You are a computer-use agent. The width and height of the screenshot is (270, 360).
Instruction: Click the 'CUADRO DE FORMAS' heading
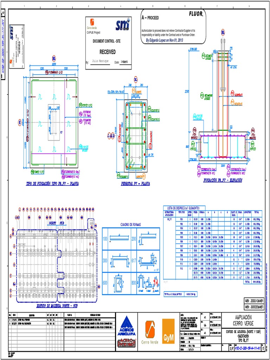pos(131,224)
